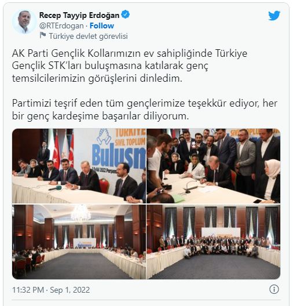Open the tweet info icon
The height and width of the screenshot is (306, 293).
274,289
